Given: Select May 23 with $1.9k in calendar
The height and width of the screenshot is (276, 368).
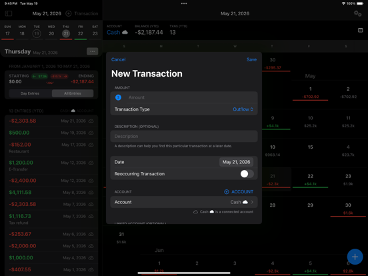Looking at the screenshot, I should coord(348,180).
